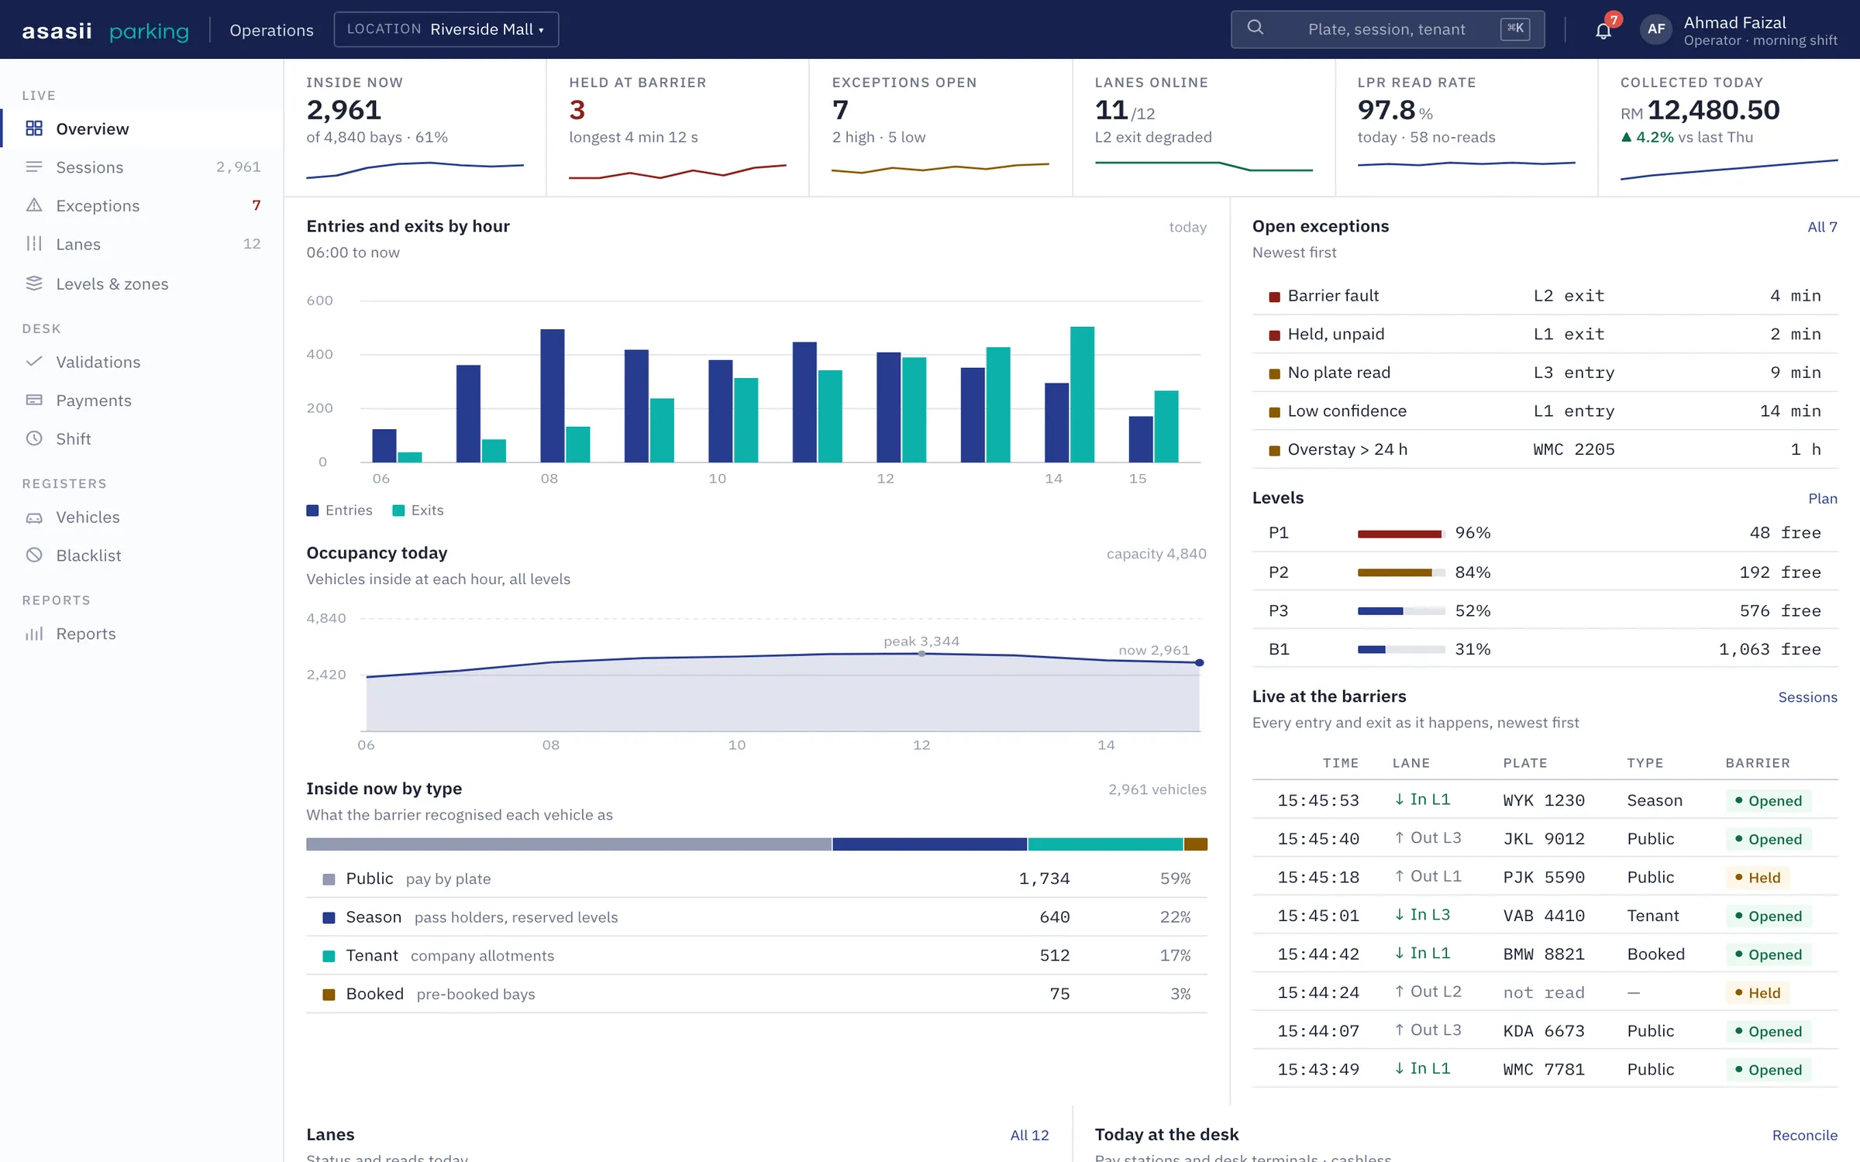Click the Lanes icon in sidebar
The image size is (1860, 1162).
[x=34, y=244]
